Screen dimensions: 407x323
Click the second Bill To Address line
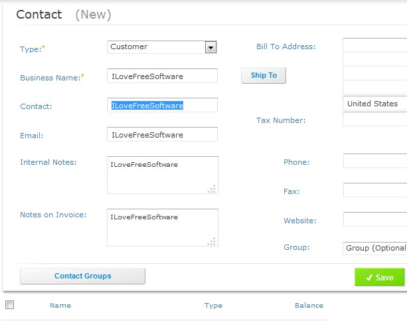pyautogui.click(x=375, y=59)
